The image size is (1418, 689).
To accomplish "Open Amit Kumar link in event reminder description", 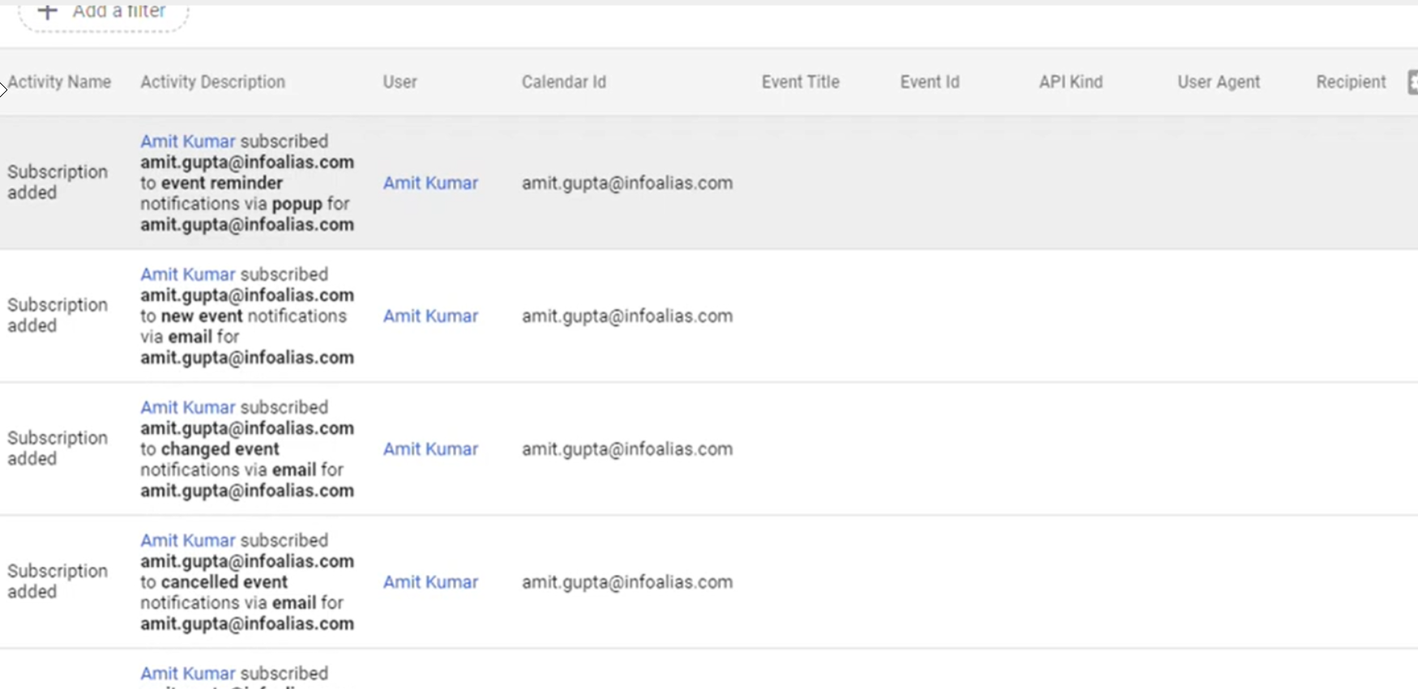I will (x=188, y=141).
